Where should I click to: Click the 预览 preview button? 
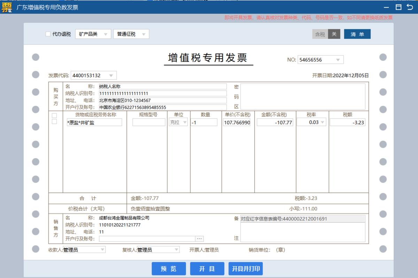point(169,268)
